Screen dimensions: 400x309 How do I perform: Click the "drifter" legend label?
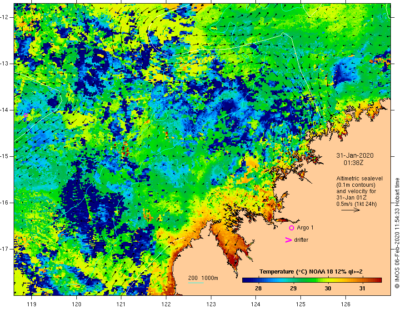point(301,240)
